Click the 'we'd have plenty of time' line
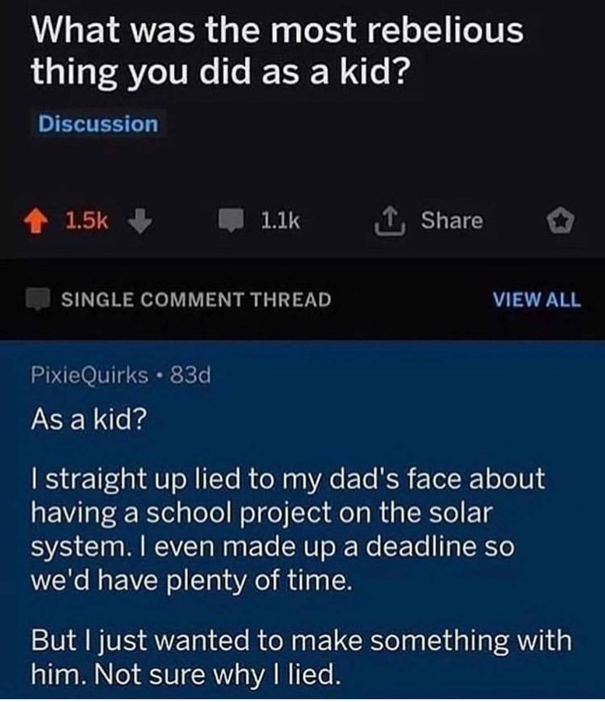 pos(192,580)
